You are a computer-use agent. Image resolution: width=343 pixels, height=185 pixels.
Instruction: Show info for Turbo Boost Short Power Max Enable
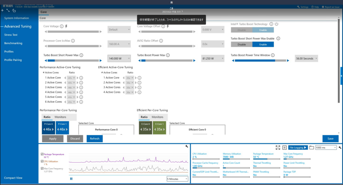click(278, 38)
